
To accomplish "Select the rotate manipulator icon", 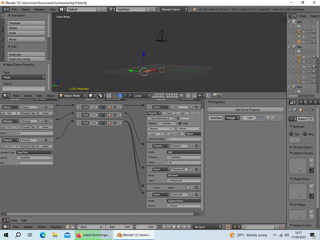I will tap(125, 96).
